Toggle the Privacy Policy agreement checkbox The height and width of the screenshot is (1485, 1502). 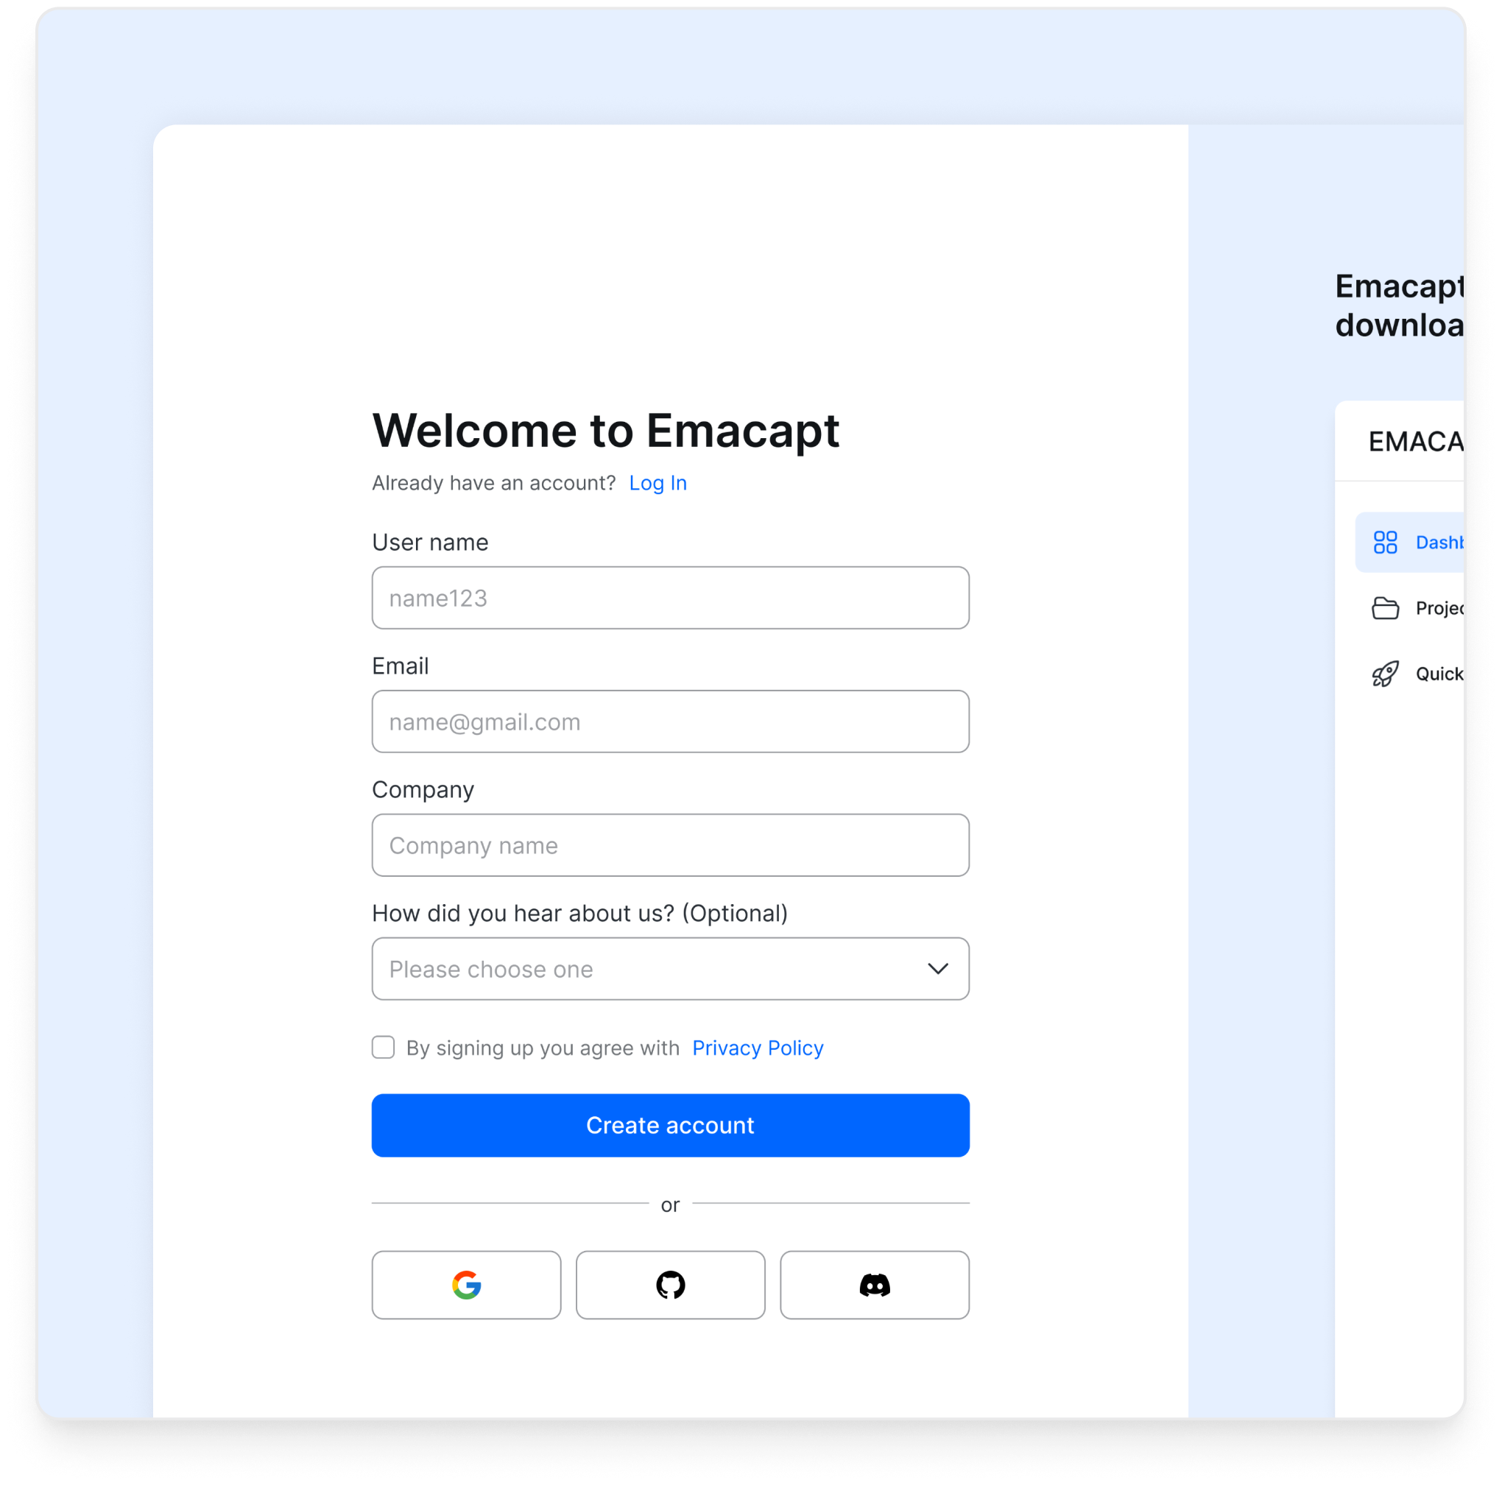(384, 1047)
